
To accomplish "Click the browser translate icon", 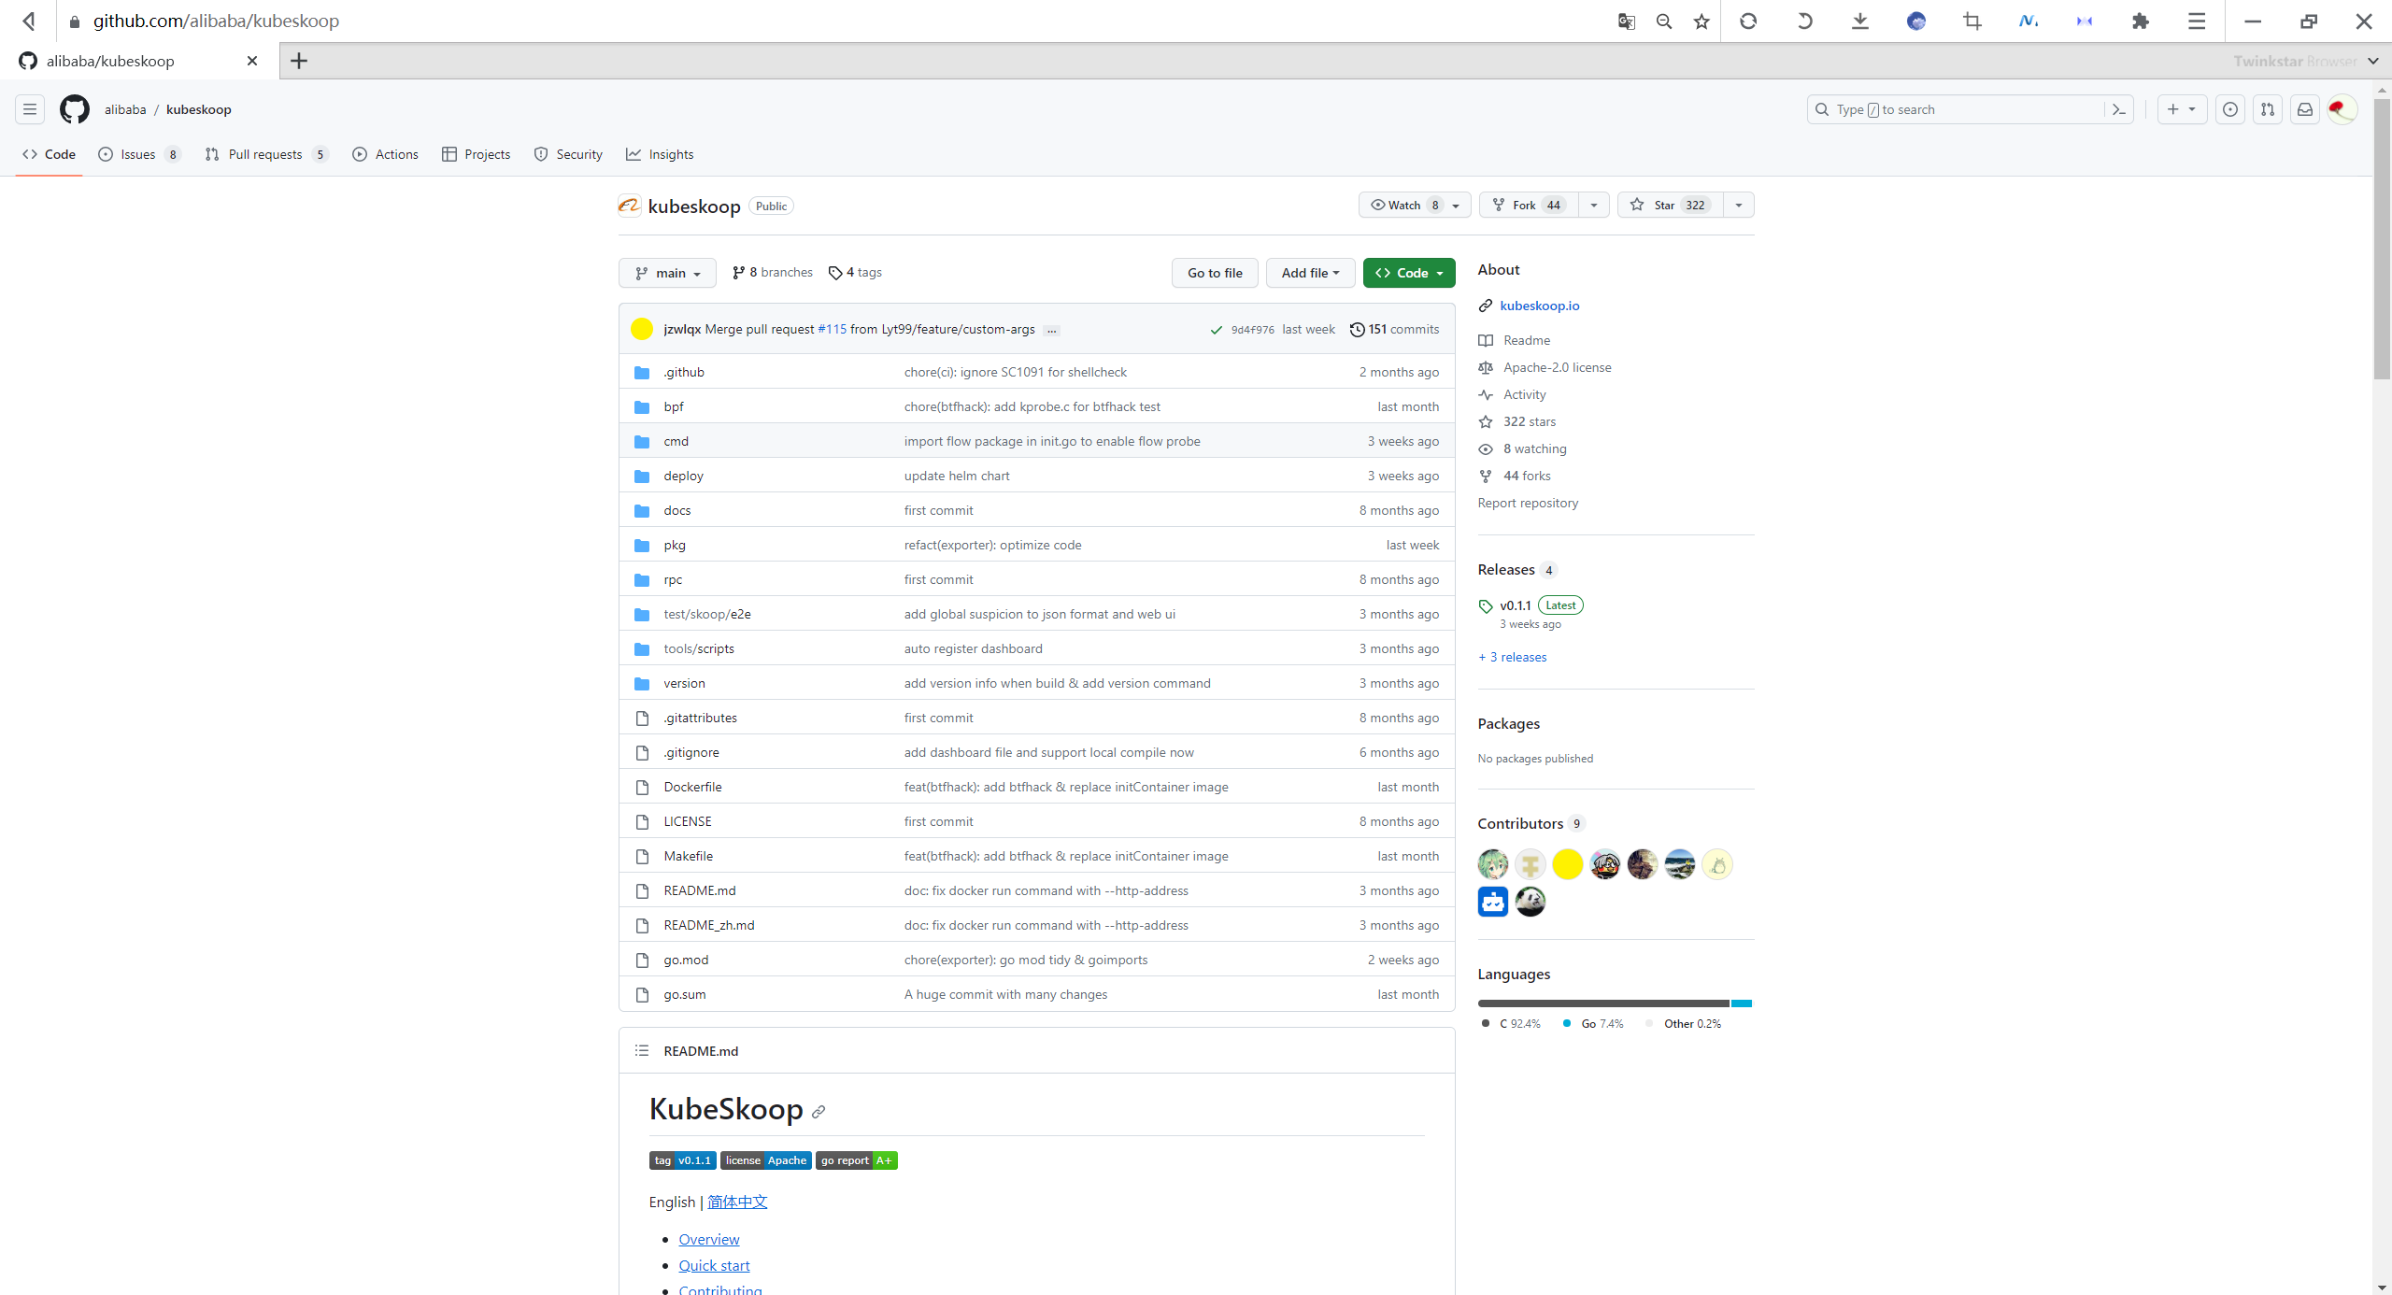I will (x=1627, y=21).
